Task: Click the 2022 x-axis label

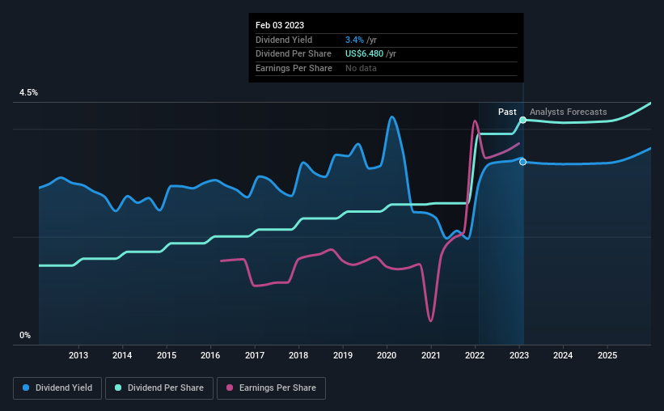Action: [x=475, y=355]
